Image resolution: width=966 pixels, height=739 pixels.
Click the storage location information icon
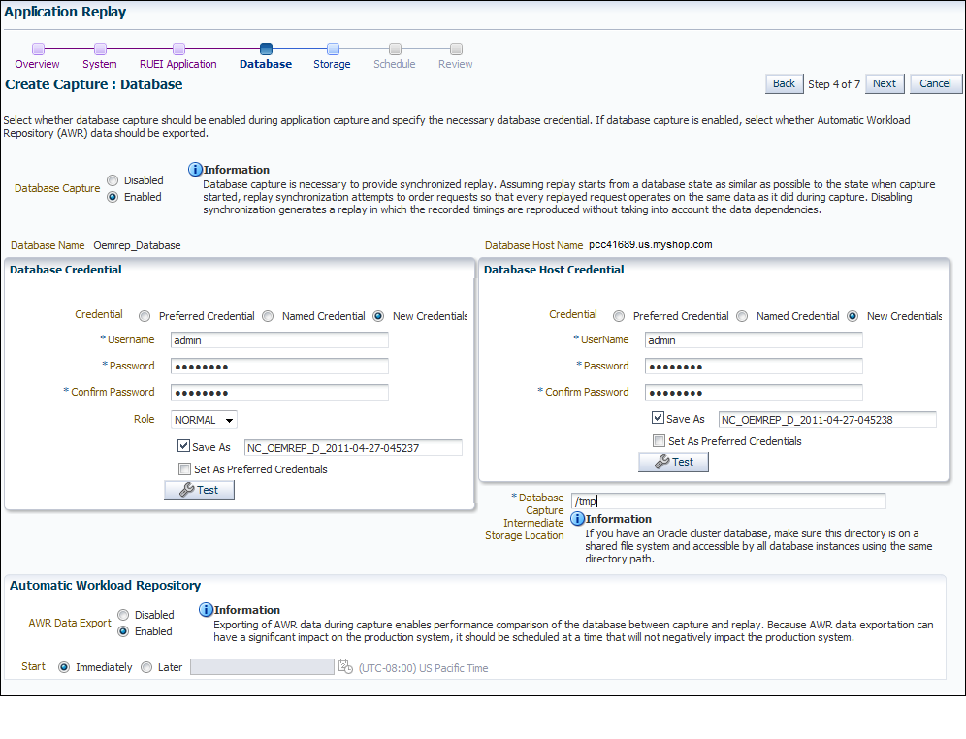point(577,519)
